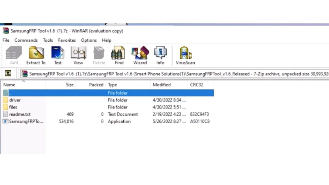
Task: Select the parent folder '..' row
Action: click(108, 93)
